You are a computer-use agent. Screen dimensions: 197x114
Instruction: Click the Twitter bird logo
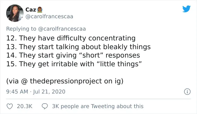(186, 9)
